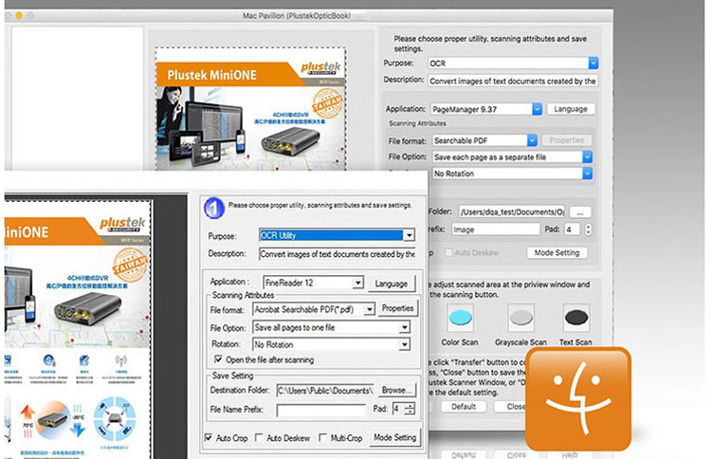The width and height of the screenshot is (711, 459).
Task: Click Language button beside FineReader 12
Action: 391,284
